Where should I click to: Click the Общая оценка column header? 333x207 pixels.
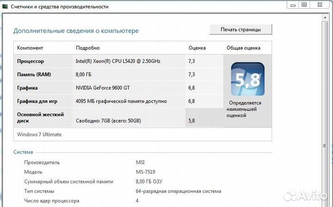(x=243, y=48)
